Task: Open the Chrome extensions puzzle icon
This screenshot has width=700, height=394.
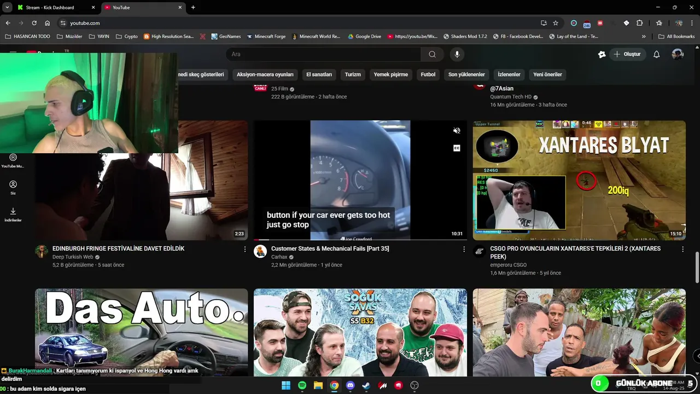Action: coord(639,23)
